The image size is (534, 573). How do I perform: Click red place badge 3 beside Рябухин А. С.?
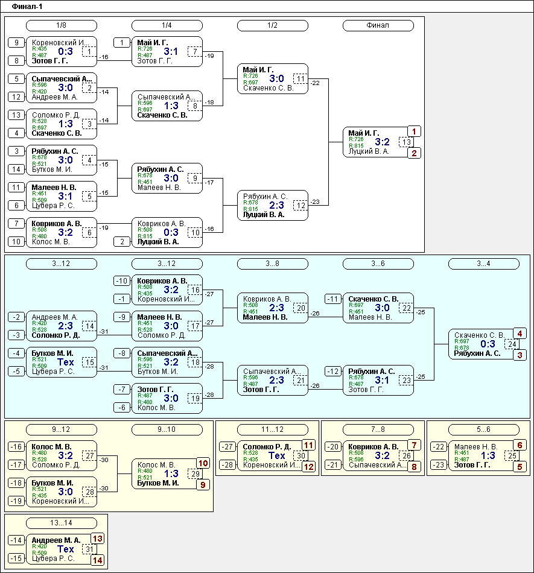click(x=520, y=355)
